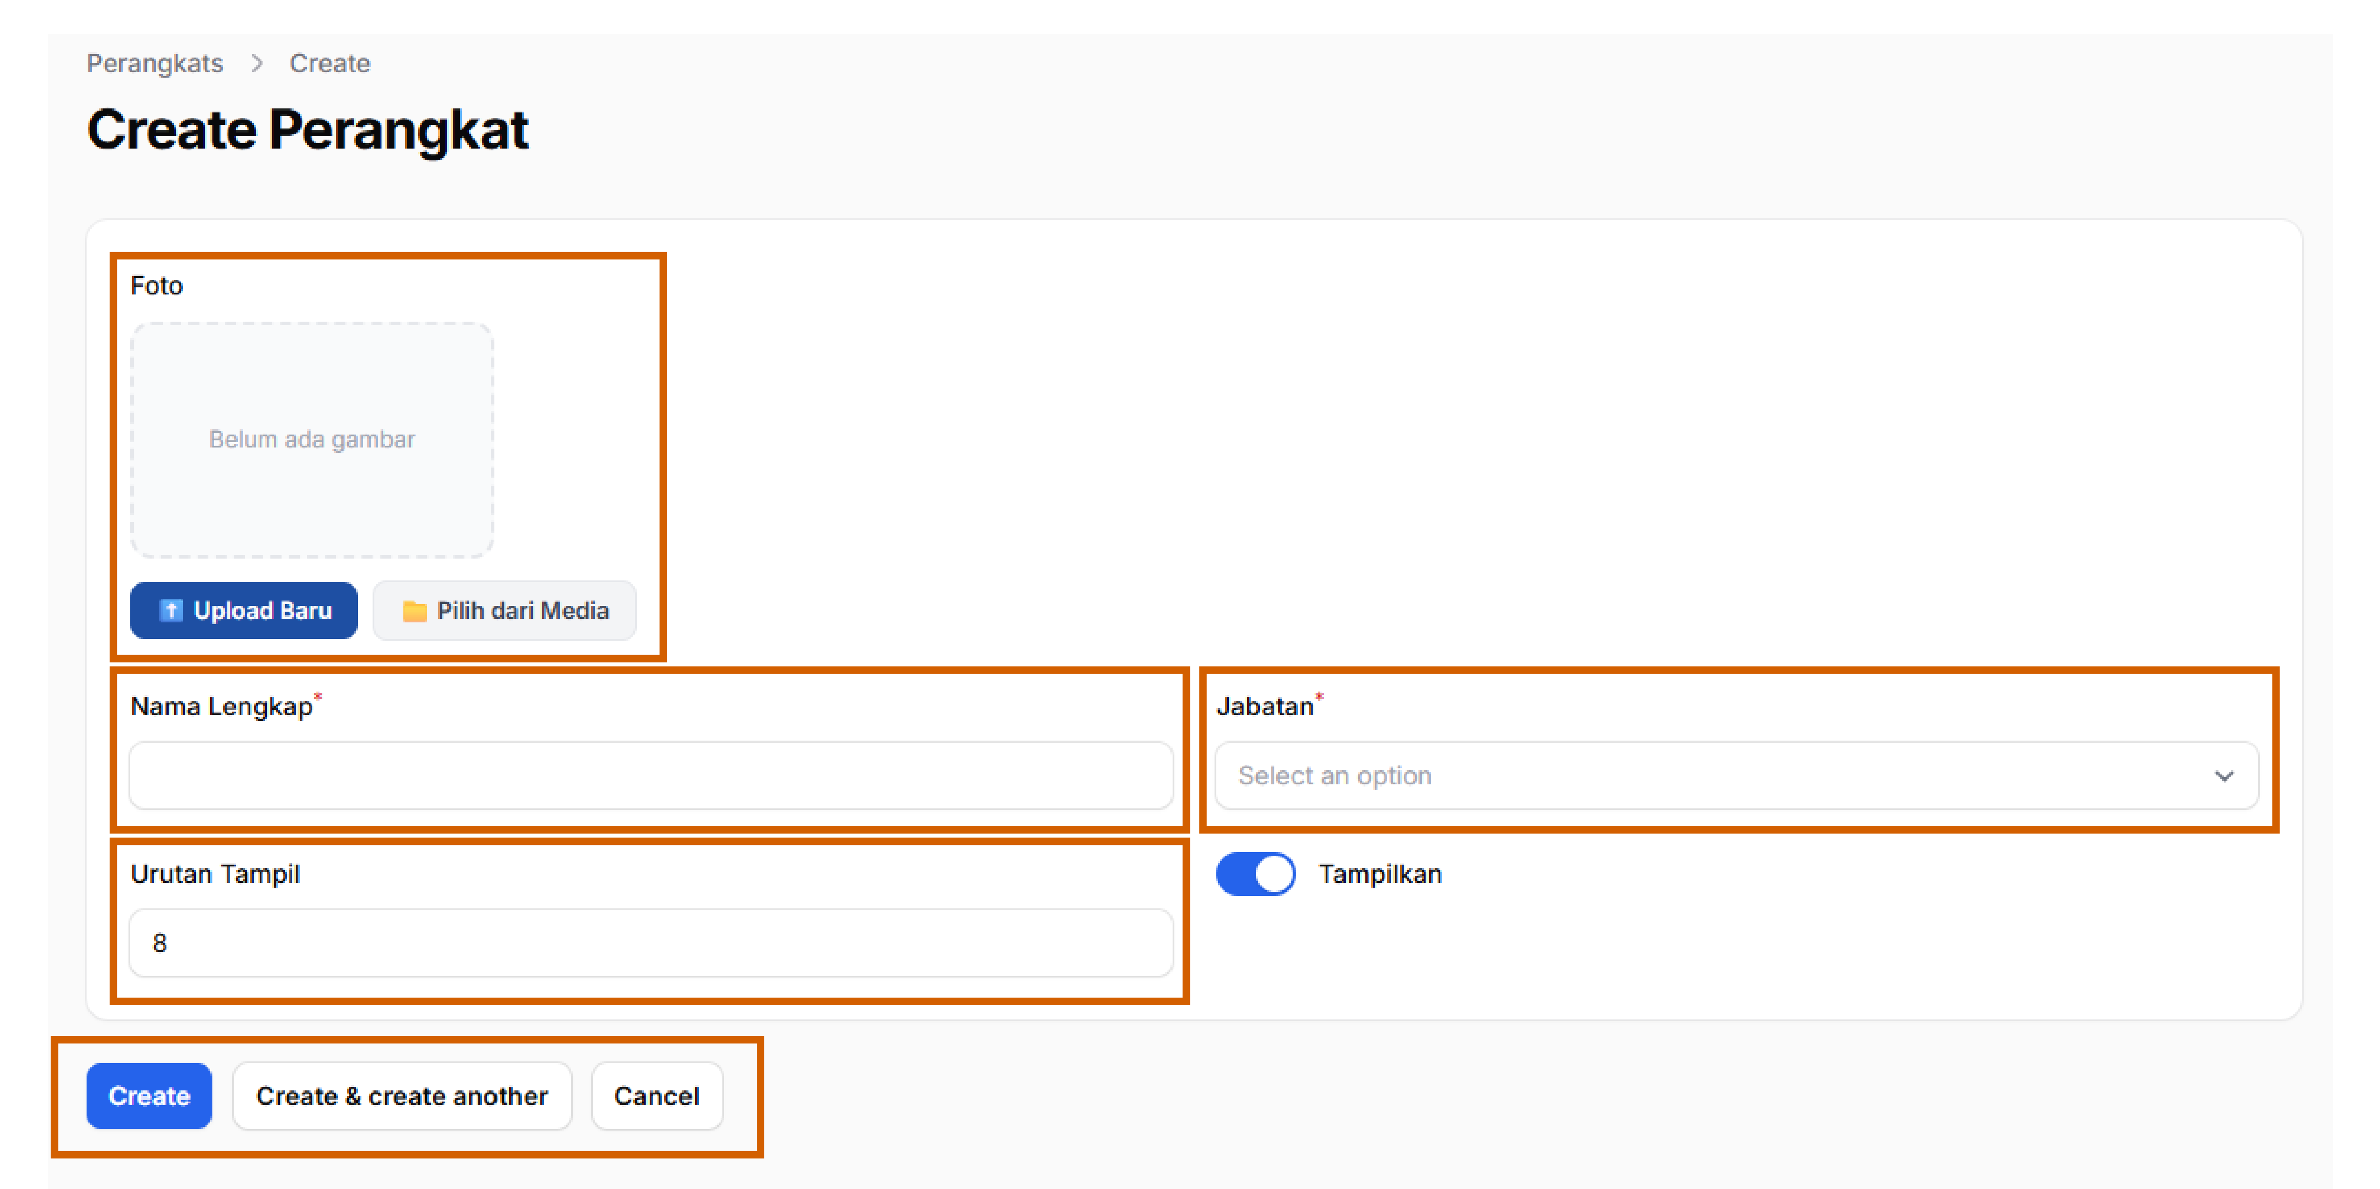Cancel creating the Perangkat
Image resolution: width=2380 pixels, height=1189 pixels.
tap(657, 1096)
